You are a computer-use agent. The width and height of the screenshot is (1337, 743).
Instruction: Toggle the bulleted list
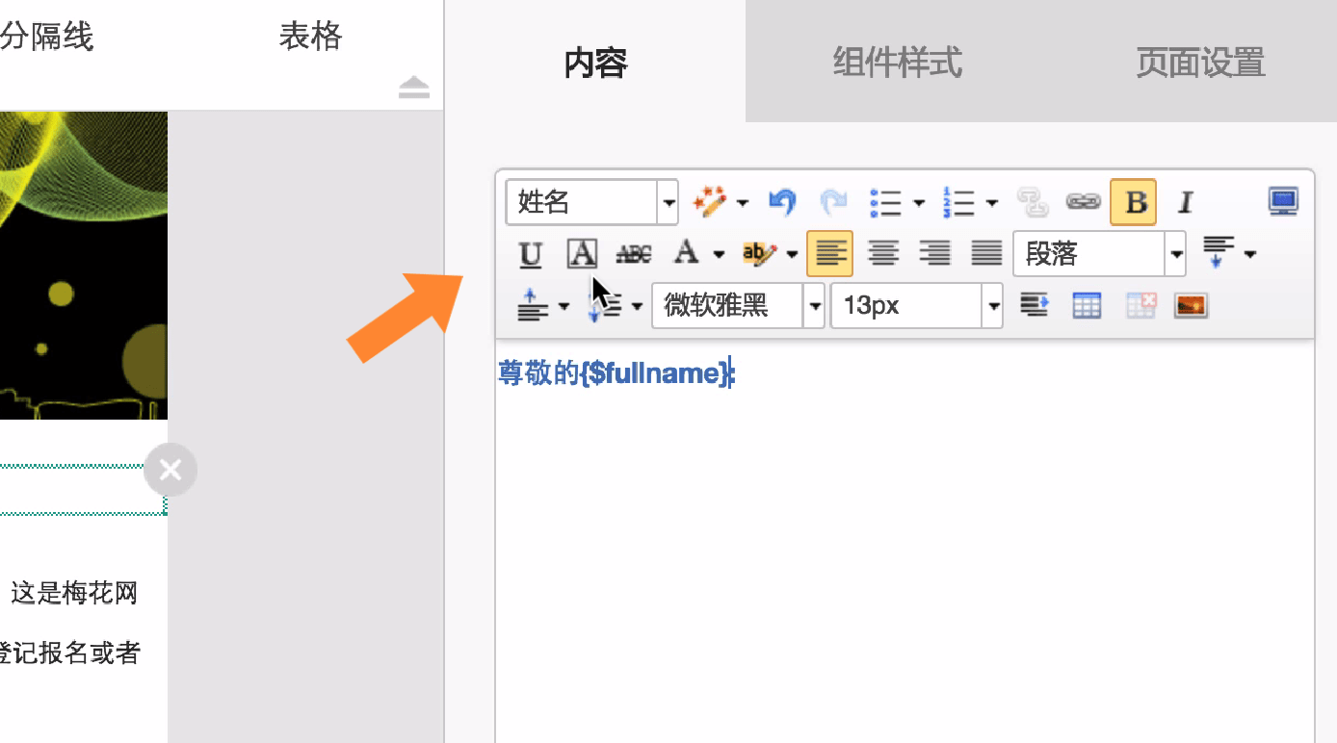coord(886,202)
